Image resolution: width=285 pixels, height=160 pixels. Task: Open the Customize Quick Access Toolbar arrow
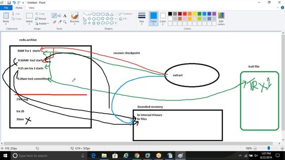tap(23, 3)
